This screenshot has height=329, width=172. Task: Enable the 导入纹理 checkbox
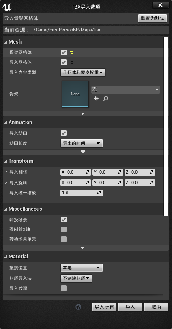pyautogui.click(x=64, y=288)
